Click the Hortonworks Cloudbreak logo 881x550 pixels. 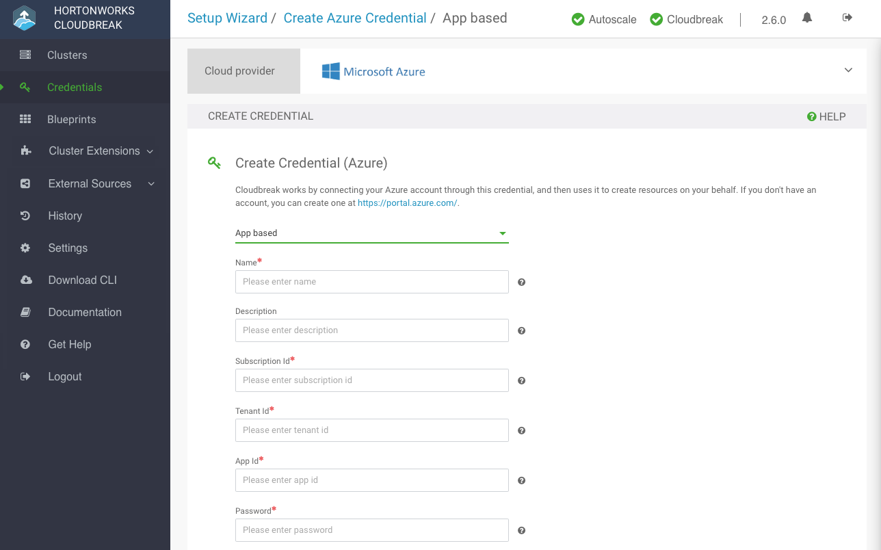click(x=25, y=18)
